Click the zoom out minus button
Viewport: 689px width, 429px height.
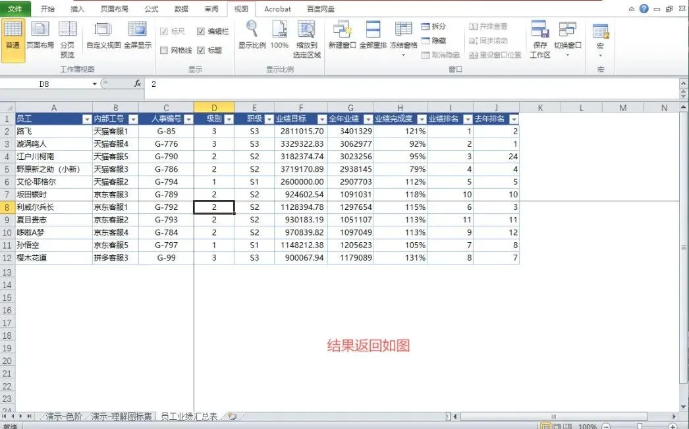[606, 426]
